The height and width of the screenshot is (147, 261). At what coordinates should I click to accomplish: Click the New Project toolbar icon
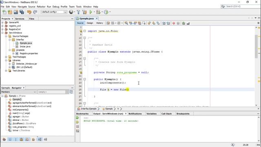(x=10, y=12)
